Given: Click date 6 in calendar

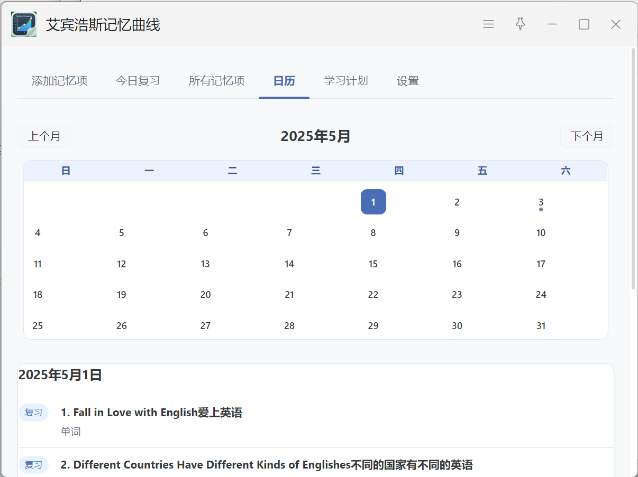Looking at the screenshot, I should (205, 233).
